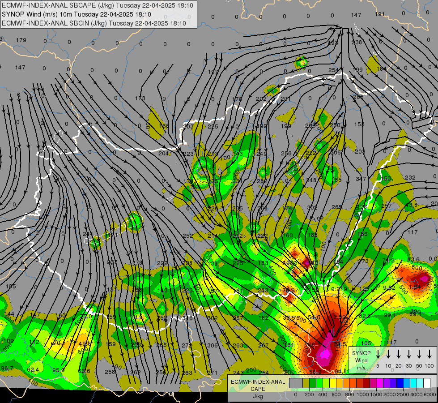Click the 5 m/s wind arrow in legend
This screenshot has height=403, width=438.
(378, 354)
